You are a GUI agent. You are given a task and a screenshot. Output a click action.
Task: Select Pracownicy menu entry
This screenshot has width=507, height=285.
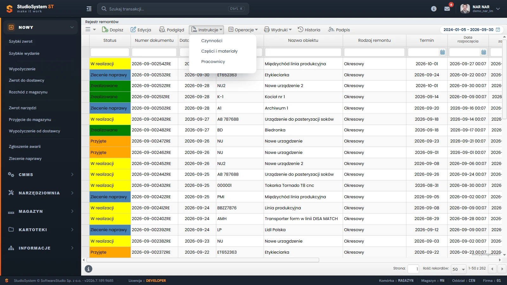point(213,61)
